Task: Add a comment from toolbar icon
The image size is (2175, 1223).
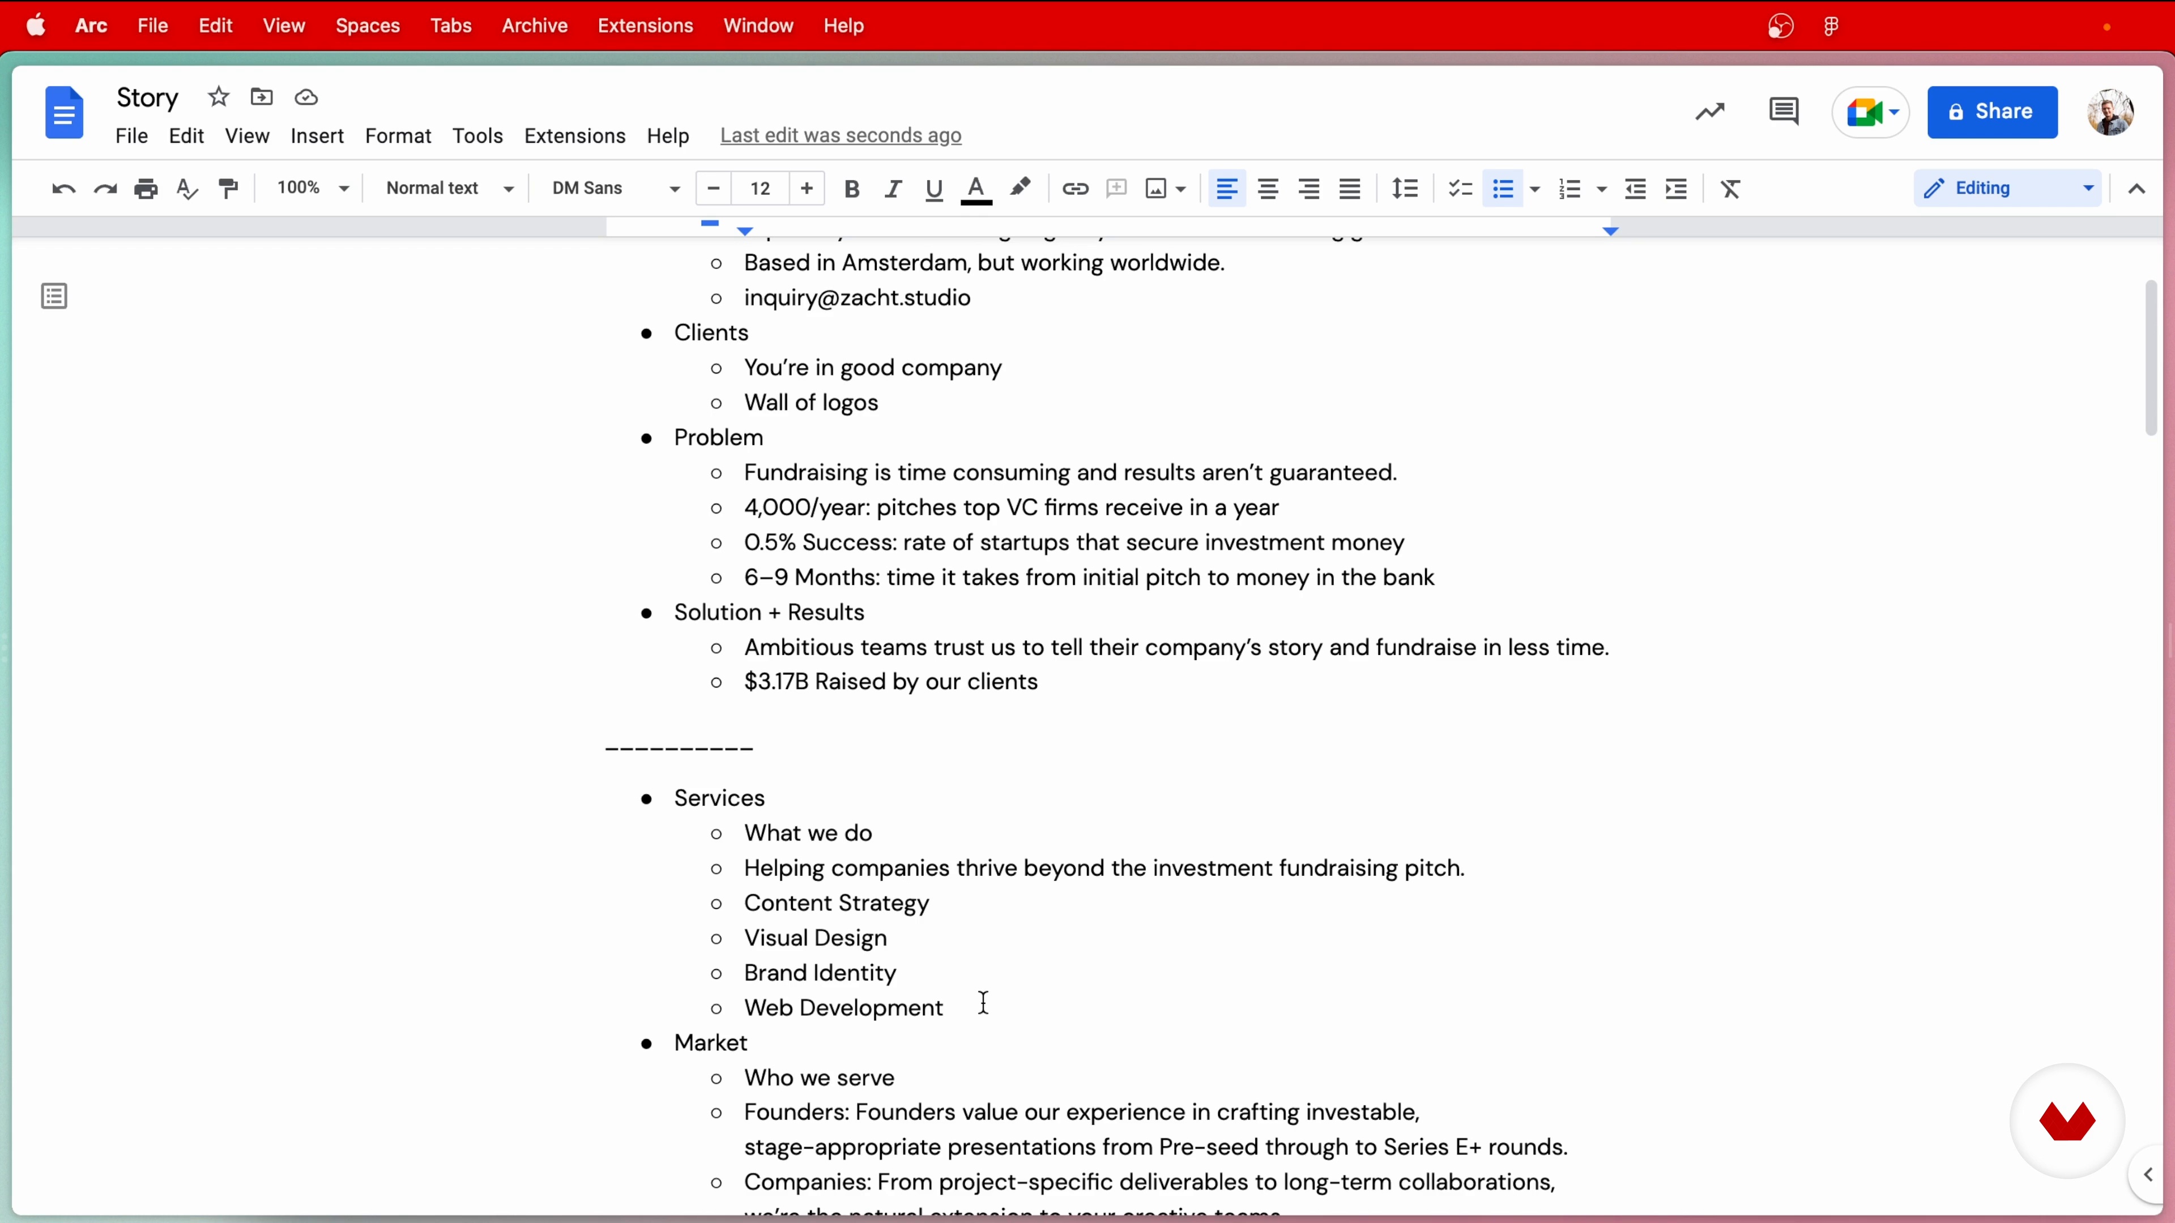Action: pos(1116,188)
